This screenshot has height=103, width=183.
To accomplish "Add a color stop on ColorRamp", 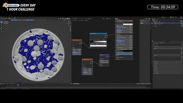I will coord(91,40).
